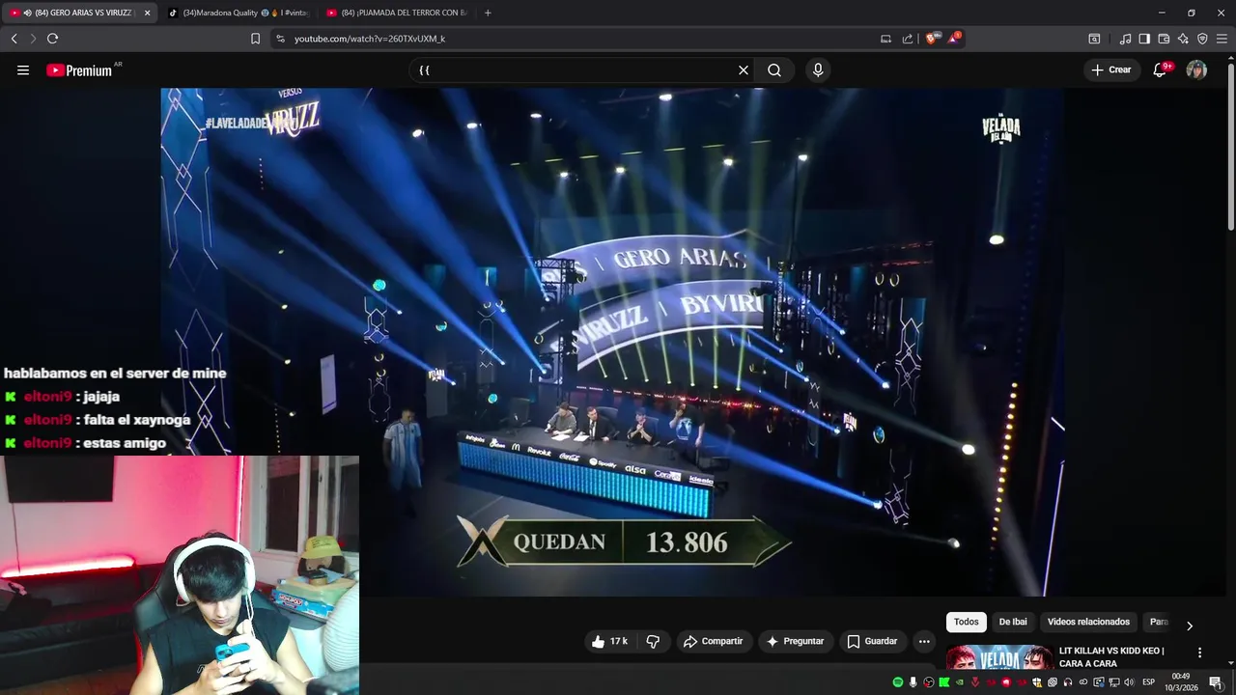The image size is (1236, 695).
Task: Click the Guardar save button
Action: (872, 641)
